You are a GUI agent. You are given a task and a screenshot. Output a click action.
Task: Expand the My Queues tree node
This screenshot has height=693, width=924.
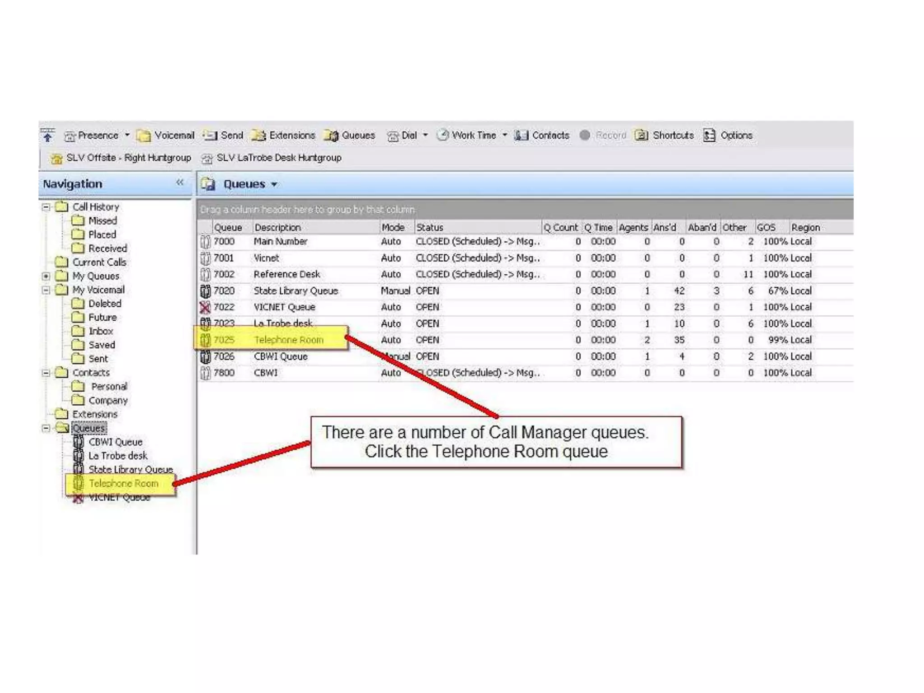coord(46,276)
